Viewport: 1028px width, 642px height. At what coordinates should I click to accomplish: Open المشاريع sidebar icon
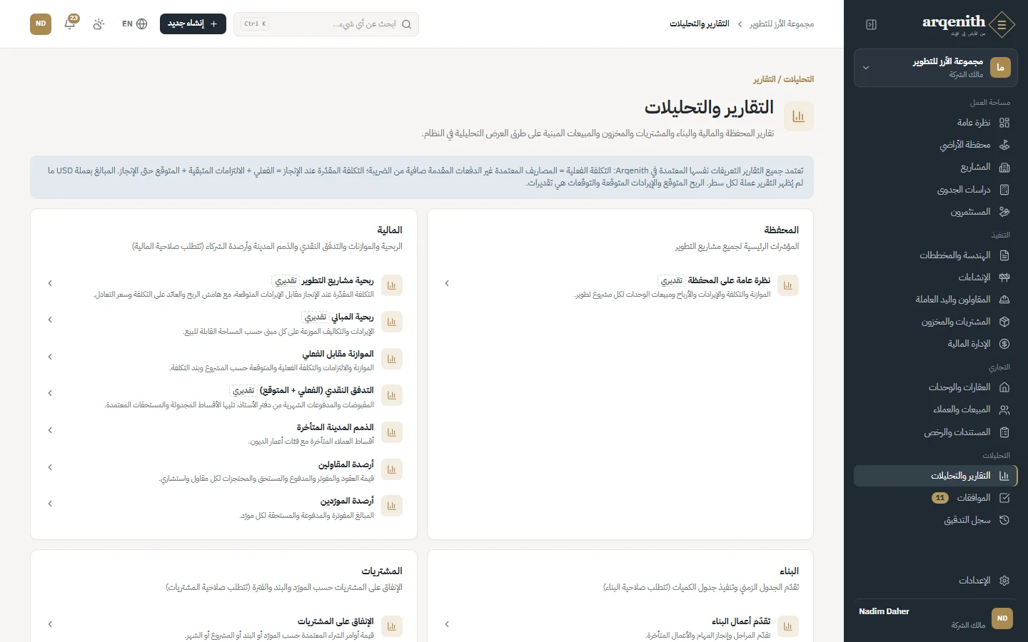click(1004, 167)
